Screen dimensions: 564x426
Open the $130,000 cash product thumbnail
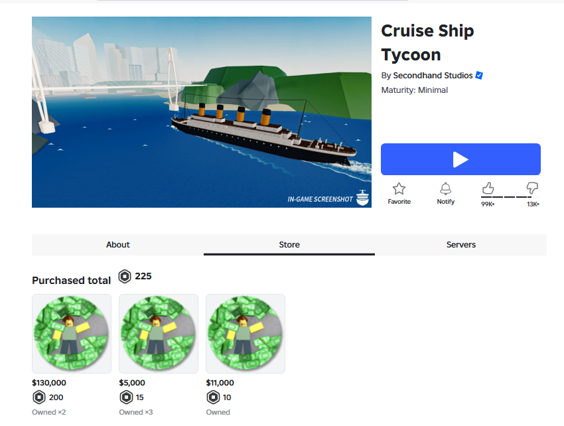click(x=72, y=334)
